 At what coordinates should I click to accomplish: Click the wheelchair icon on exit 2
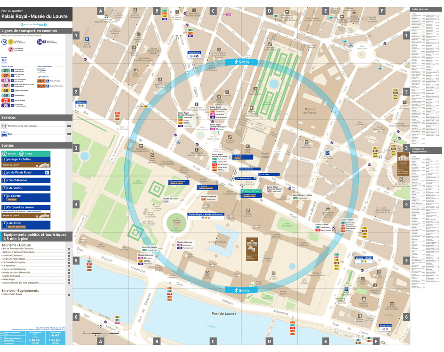[47, 172]
